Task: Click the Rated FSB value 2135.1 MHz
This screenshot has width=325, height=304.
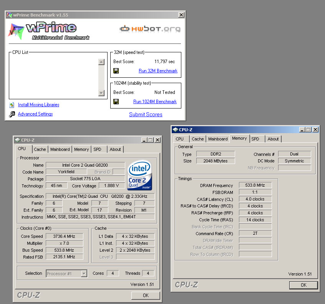Action: coord(64,257)
